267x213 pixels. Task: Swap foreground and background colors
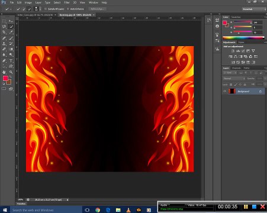pos(10,77)
